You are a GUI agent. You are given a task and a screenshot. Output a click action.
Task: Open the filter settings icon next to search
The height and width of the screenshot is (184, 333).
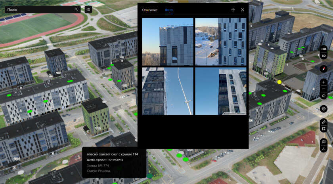(x=88, y=9)
